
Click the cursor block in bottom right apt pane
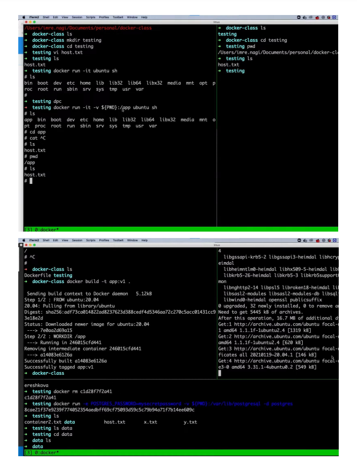pyautogui.click(x=220, y=373)
